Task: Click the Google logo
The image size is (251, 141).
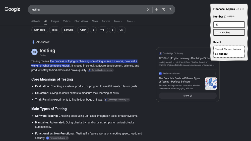Action: [x=12, y=9]
